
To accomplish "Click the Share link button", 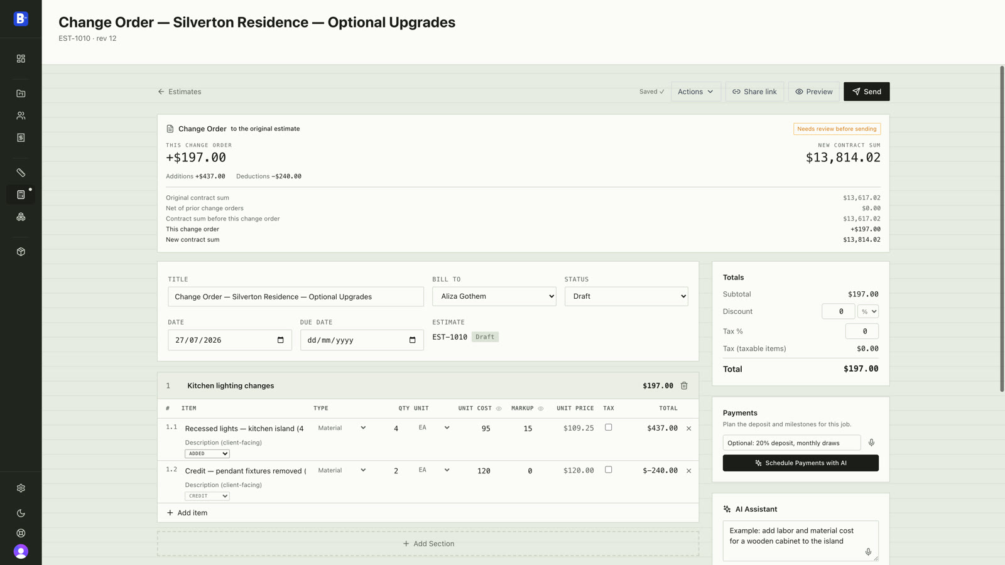I will [754, 92].
